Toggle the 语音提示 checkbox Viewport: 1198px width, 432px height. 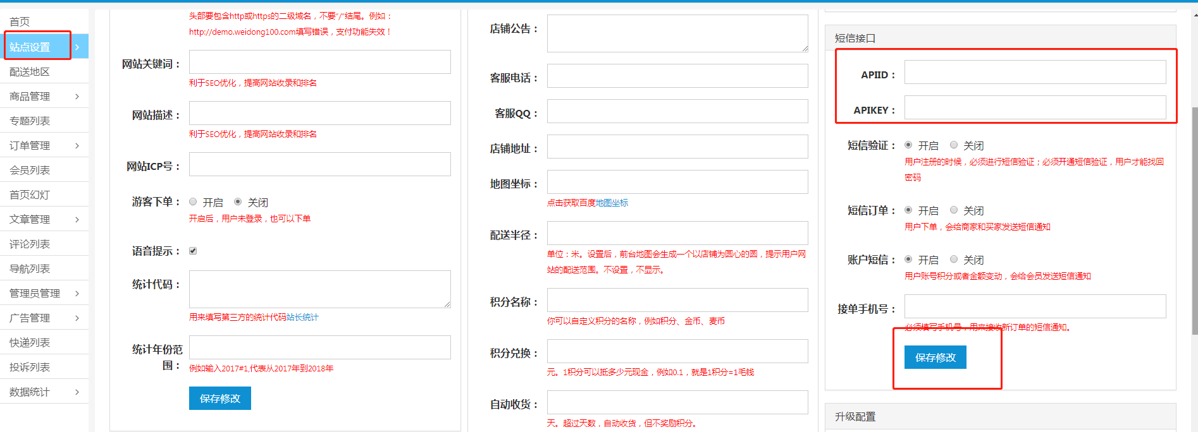(193, 251)
